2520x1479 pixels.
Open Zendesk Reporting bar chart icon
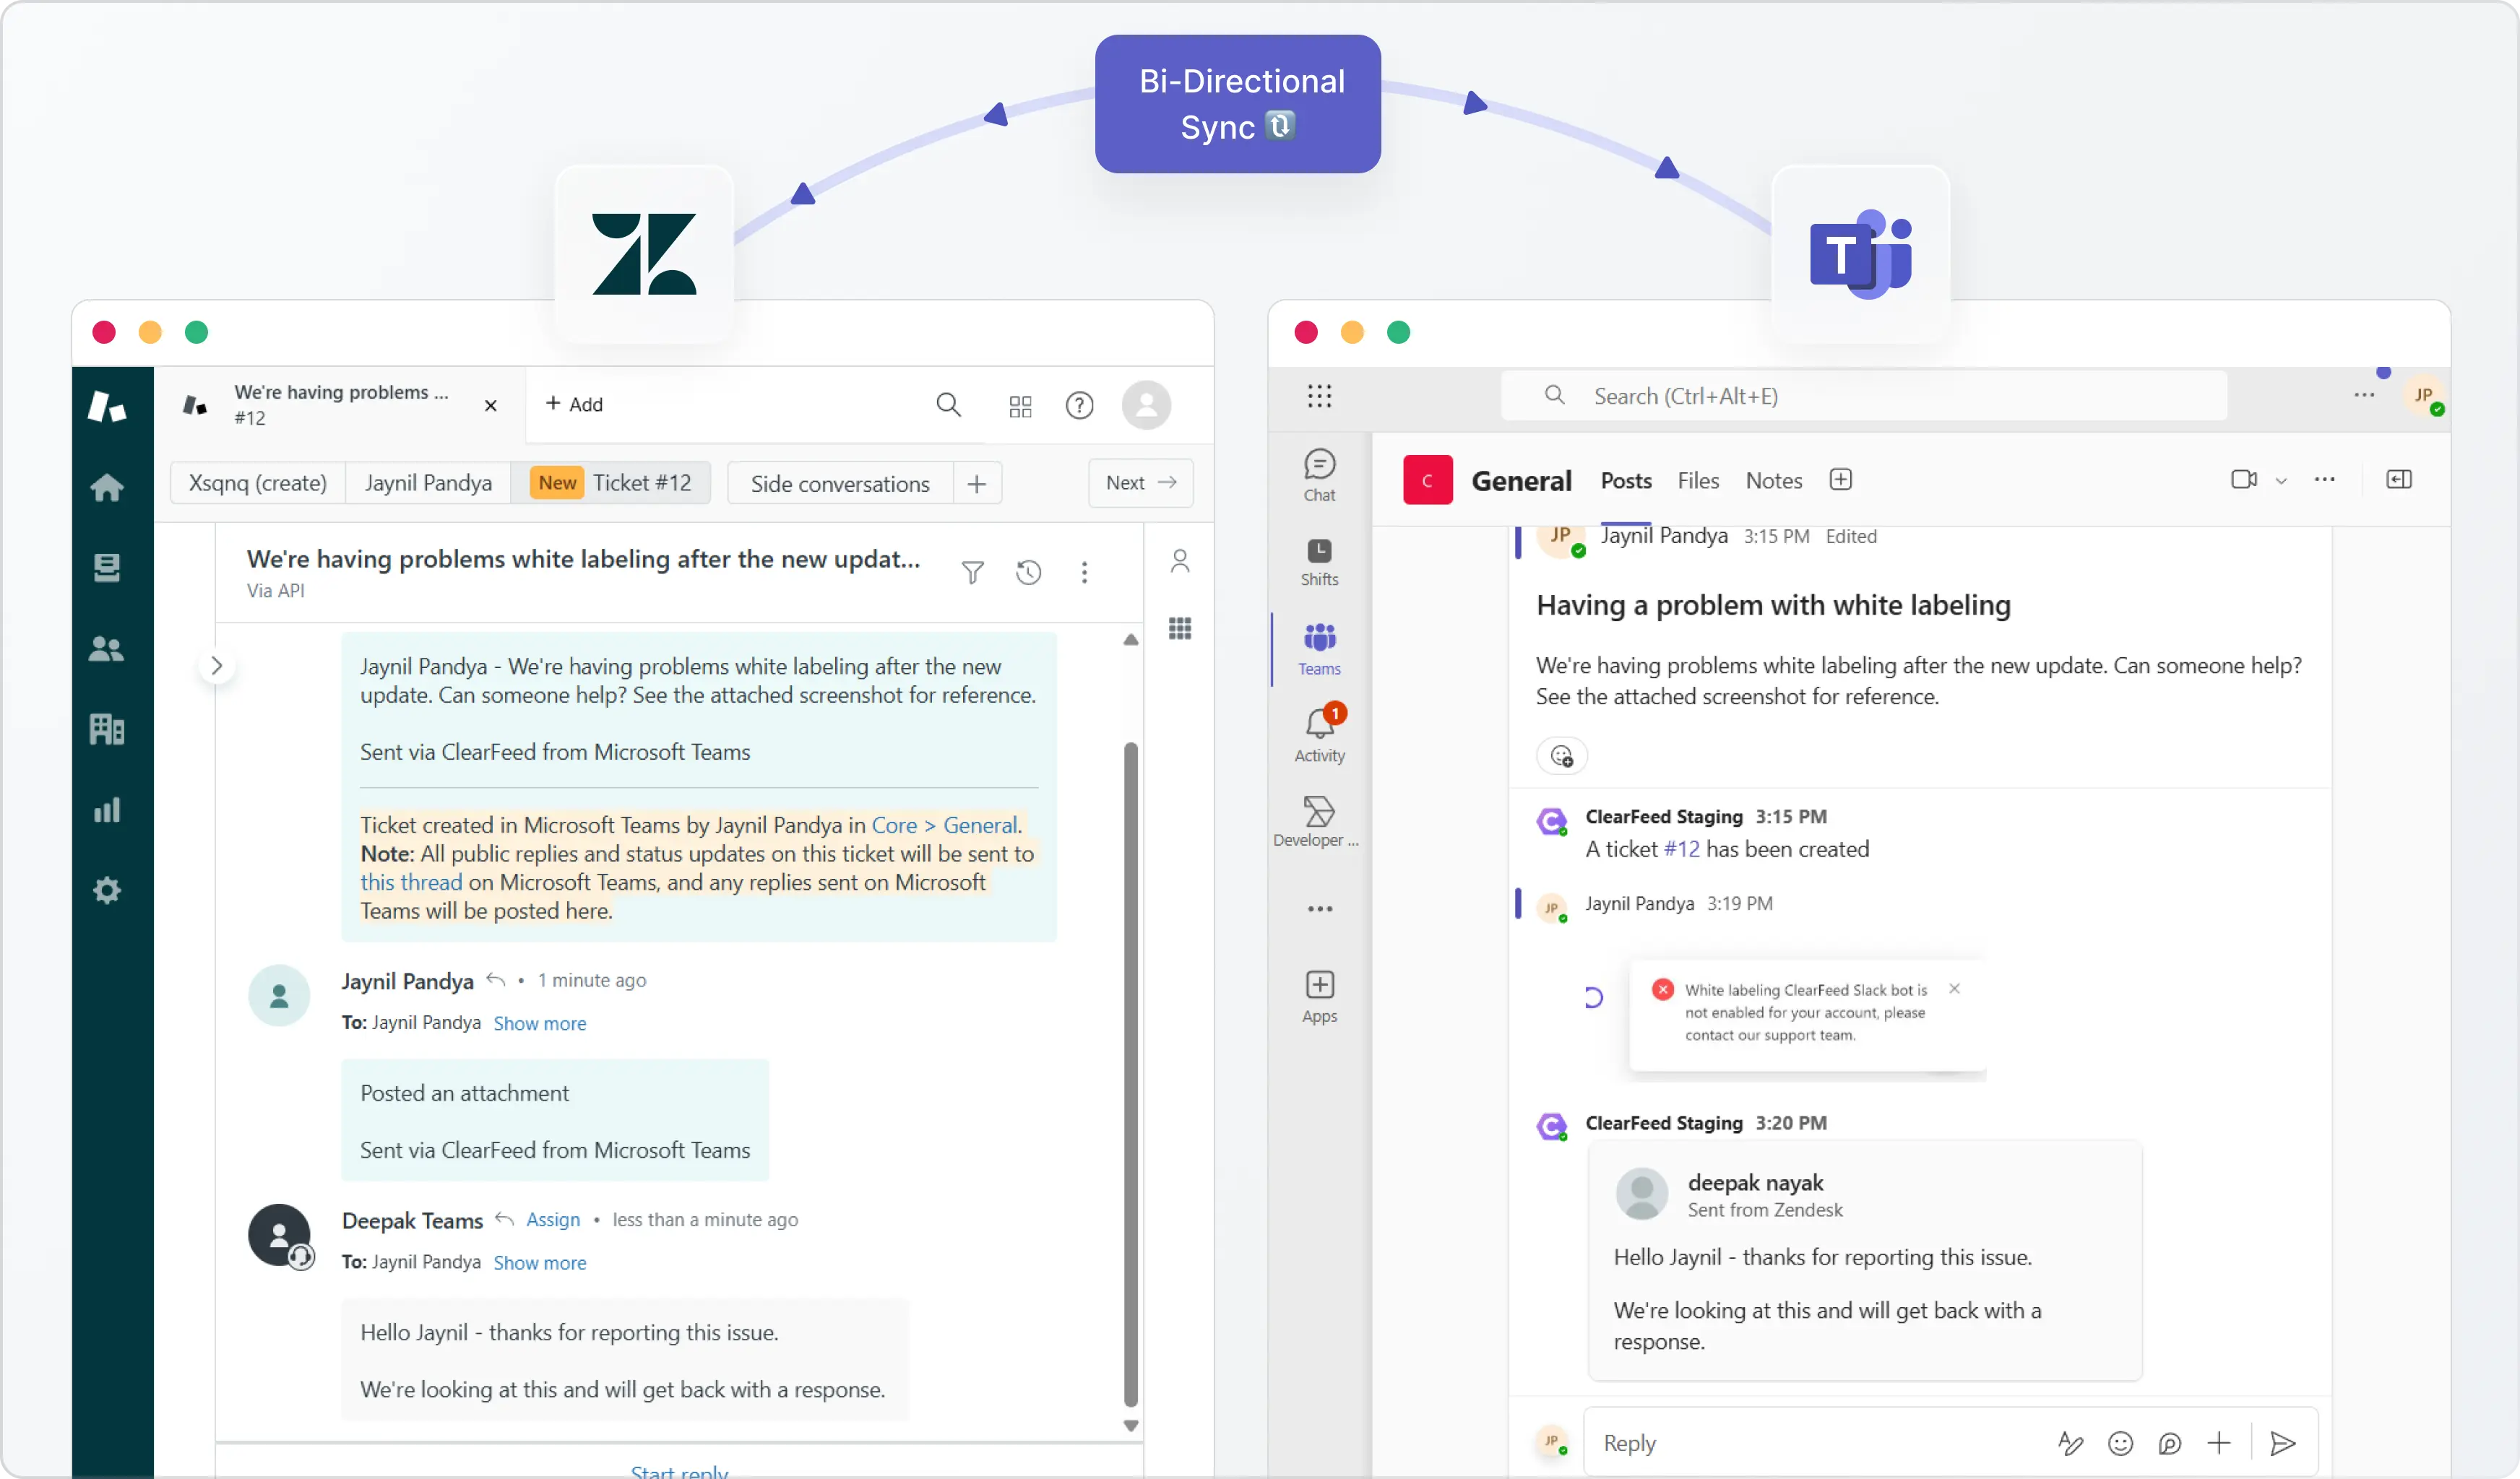(x=107, y=810)
